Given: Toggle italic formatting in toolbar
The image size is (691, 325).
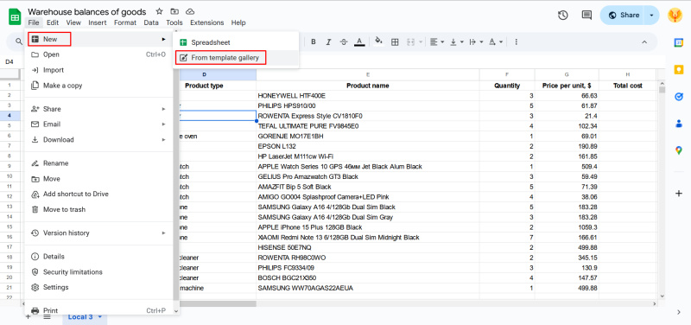Looking at the screenshot, I should 328,41.
